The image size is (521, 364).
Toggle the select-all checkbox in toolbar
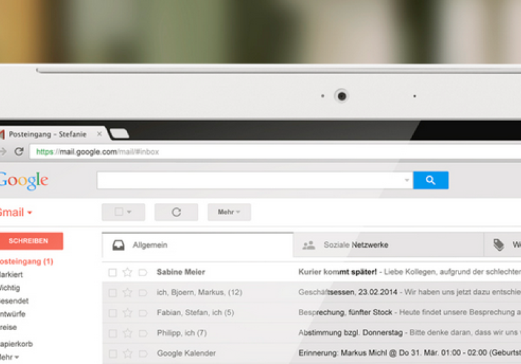(119, 211)
